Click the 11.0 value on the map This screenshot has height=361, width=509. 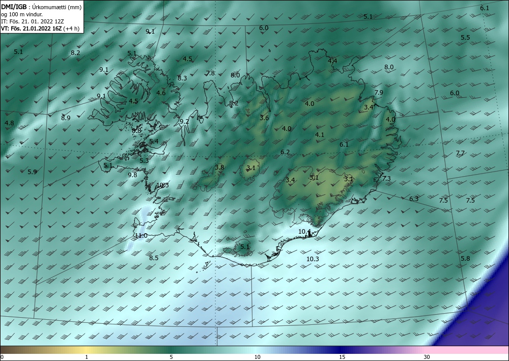coord(141,236)
